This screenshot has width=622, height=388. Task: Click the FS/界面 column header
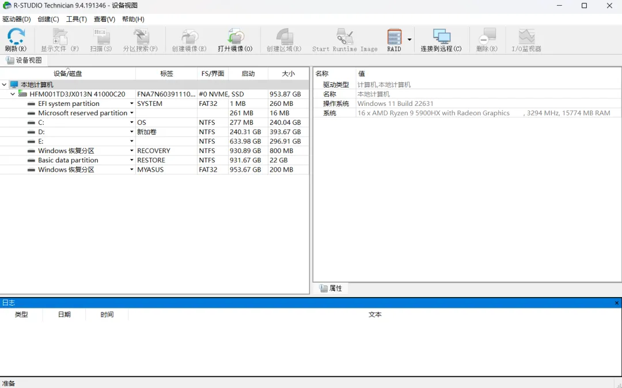tap(213, 73)
